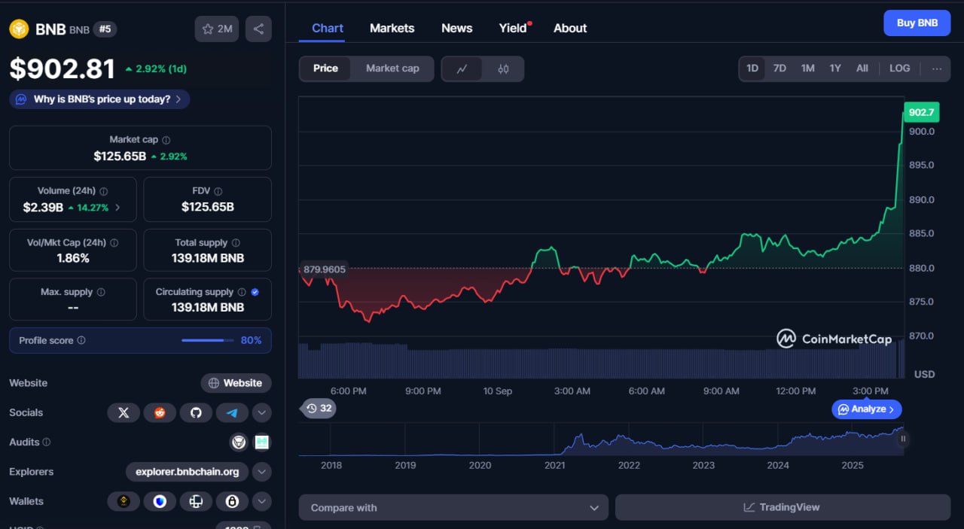Set chart range to 1M
The width and height of the screenshot is (964, 529).
(x=808, y=68)
